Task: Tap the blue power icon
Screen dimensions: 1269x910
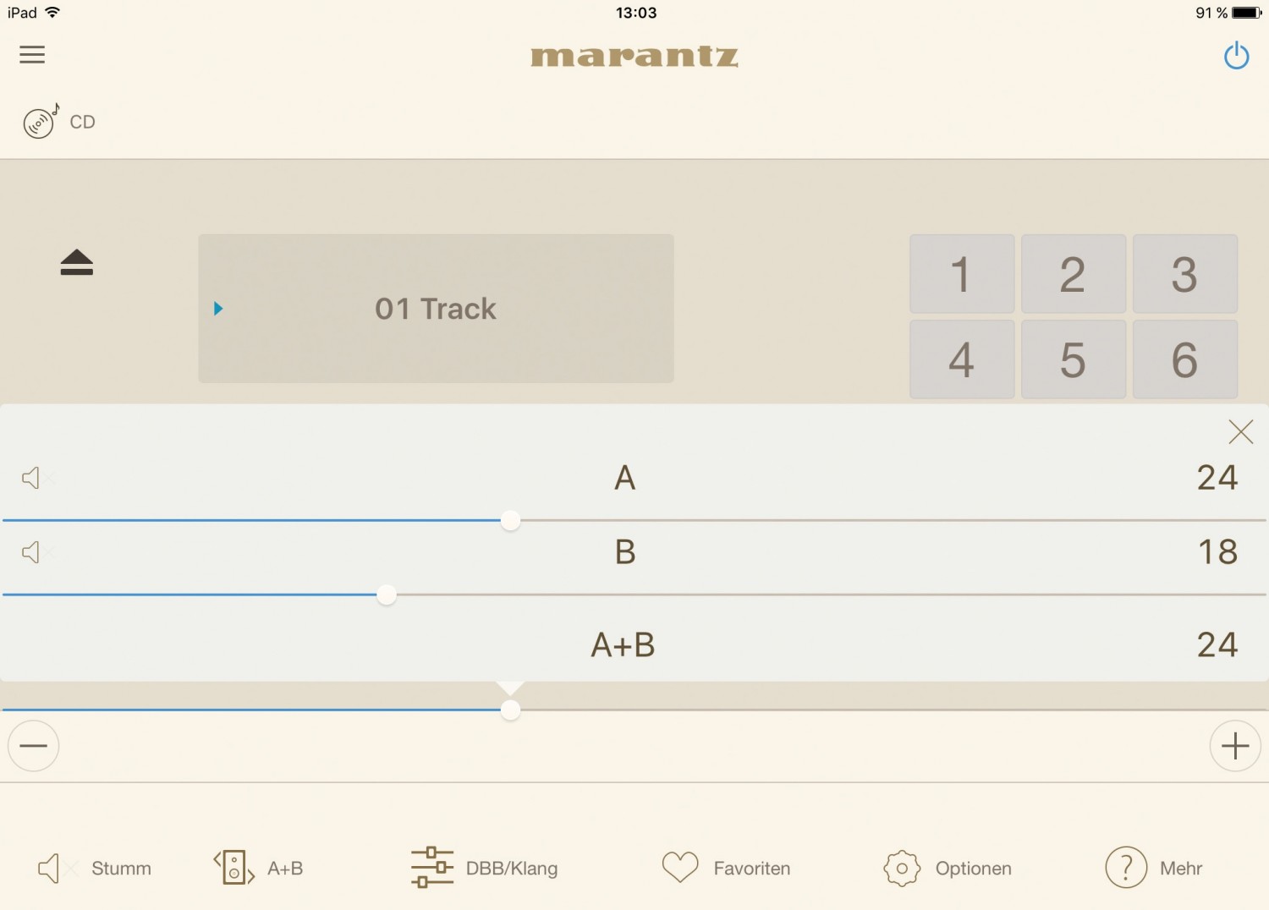Action: click(1236, 56)
